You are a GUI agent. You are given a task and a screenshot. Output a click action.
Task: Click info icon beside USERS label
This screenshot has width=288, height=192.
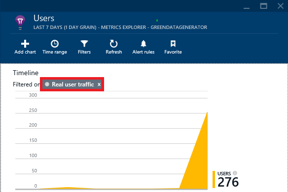(235, 173)
